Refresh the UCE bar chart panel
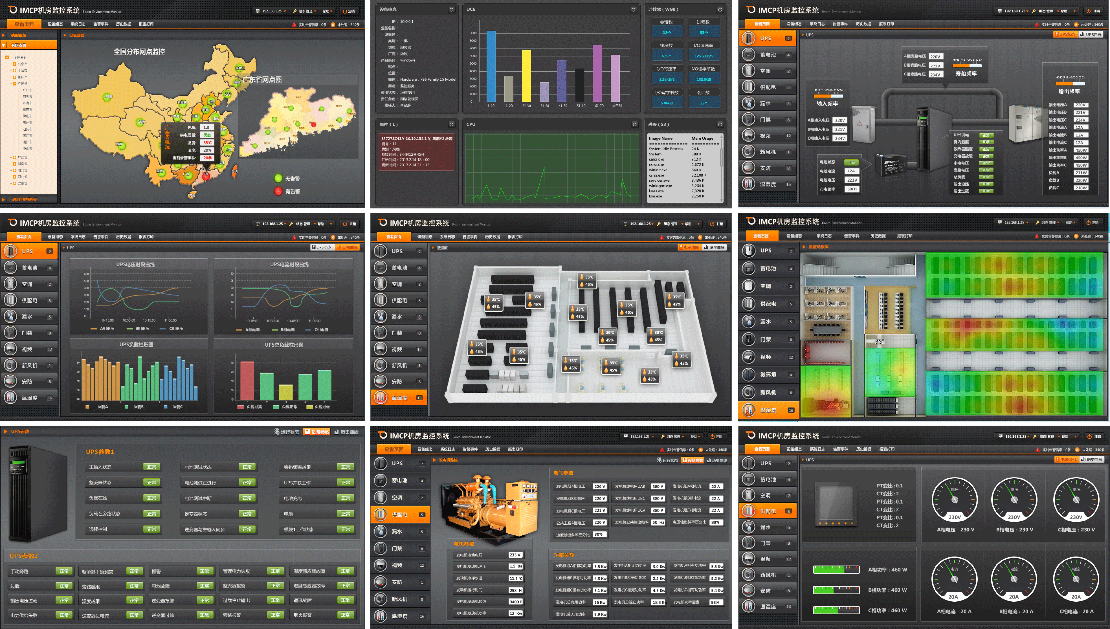1110x629 pixels. [633, 10]
